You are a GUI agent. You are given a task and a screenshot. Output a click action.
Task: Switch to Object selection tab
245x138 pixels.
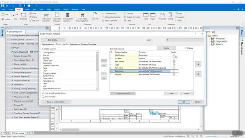(x=48, y=44)
